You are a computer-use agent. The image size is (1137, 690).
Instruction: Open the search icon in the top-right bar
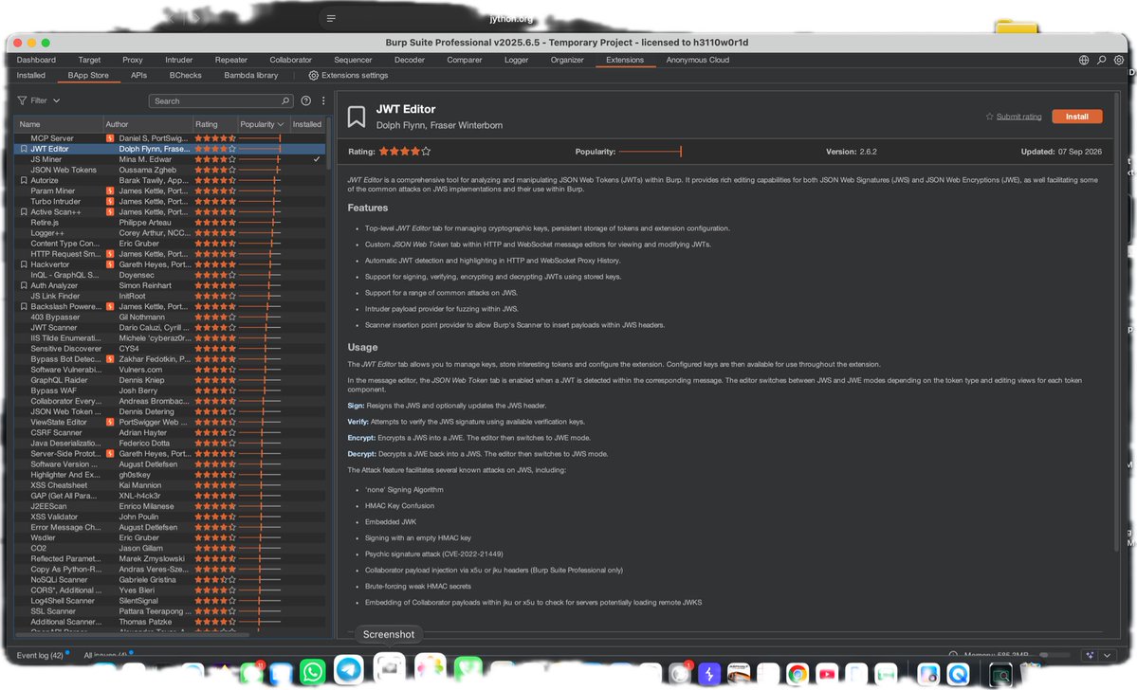coord(1102,60)
